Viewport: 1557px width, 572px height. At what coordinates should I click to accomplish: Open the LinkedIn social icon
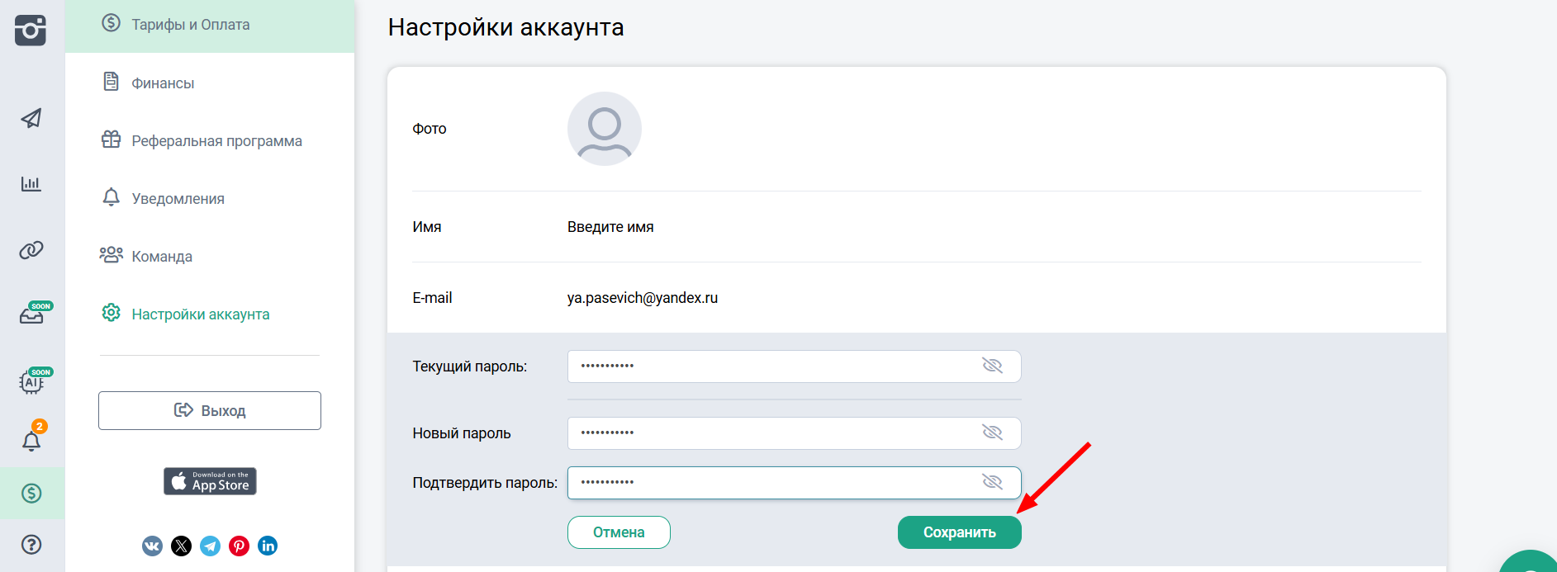point(268,546)
